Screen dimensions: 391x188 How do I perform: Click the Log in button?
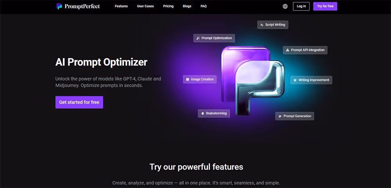point(301,6)
